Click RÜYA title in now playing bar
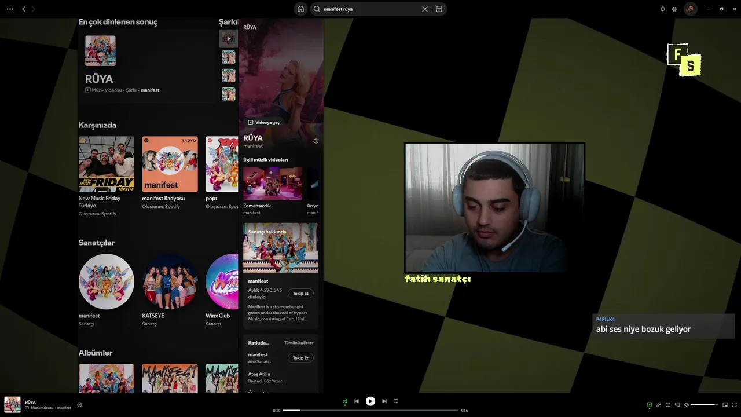741x417 pixels. [31, 402]
